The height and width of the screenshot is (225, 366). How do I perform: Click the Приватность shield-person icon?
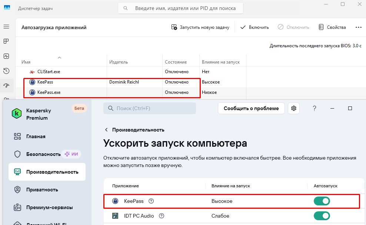coord(17,190)
